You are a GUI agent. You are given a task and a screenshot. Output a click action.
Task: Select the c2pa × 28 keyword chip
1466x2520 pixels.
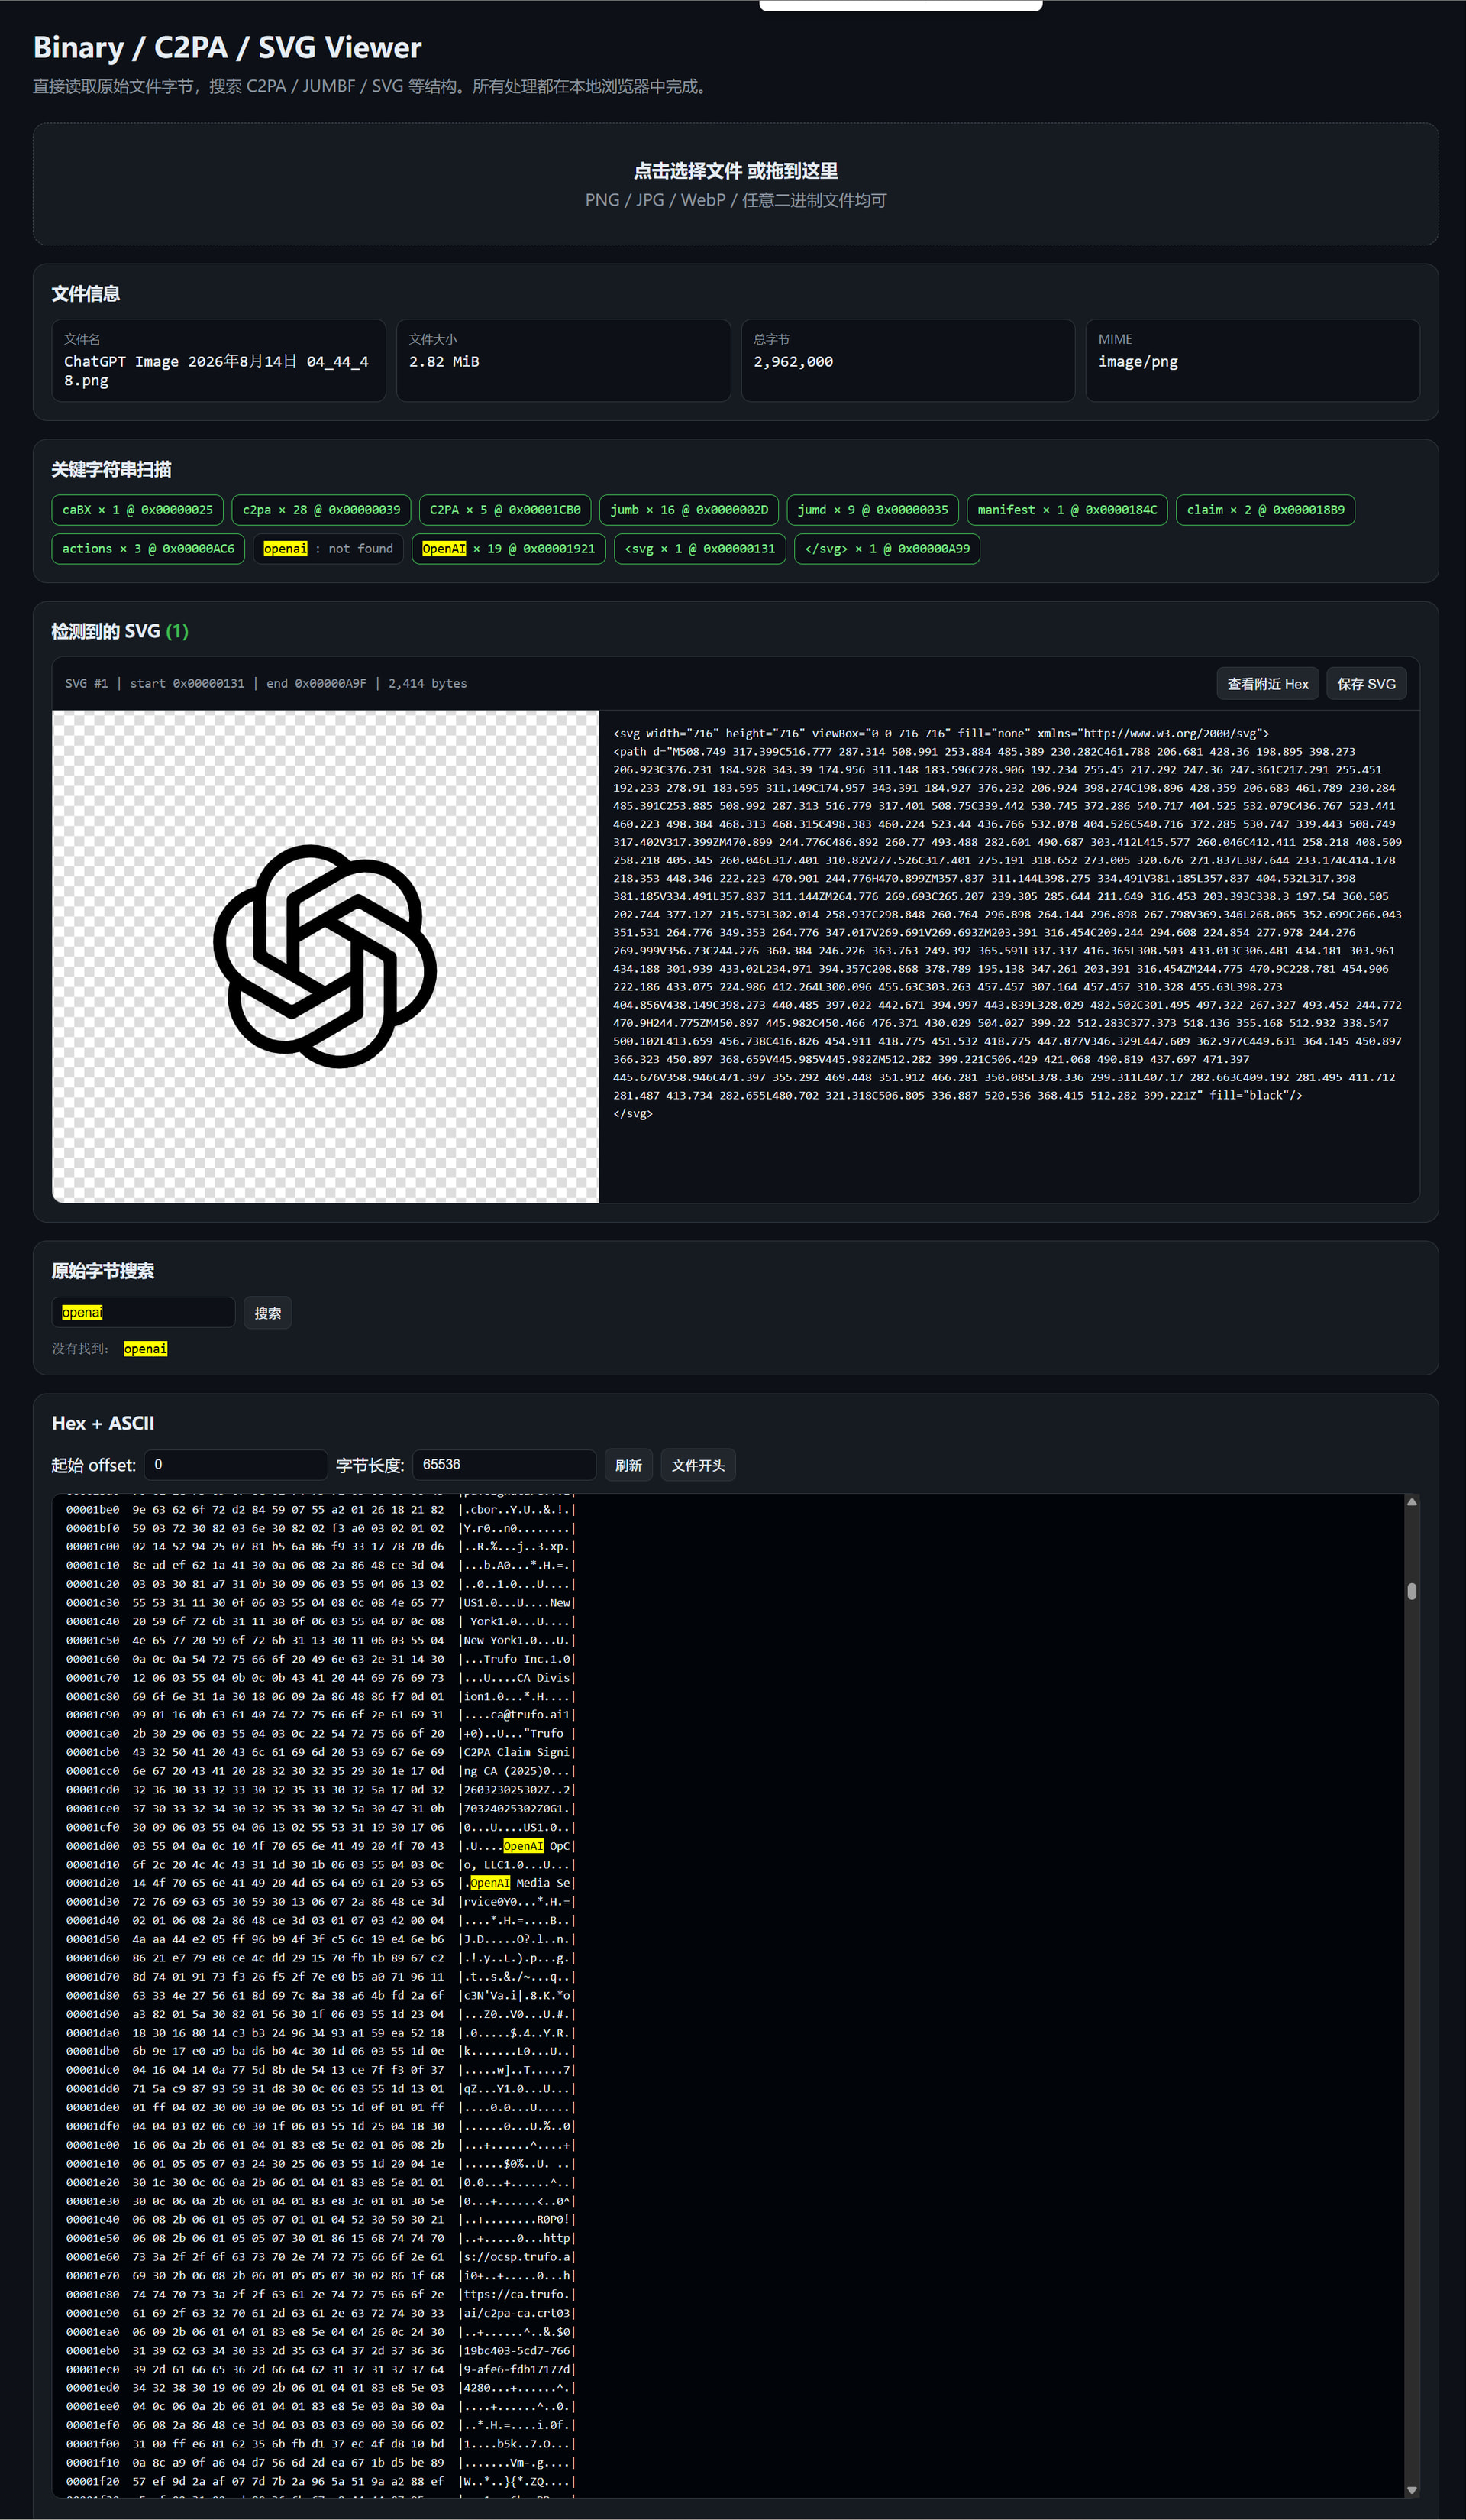pyautogui.click(x=321, y=510)
